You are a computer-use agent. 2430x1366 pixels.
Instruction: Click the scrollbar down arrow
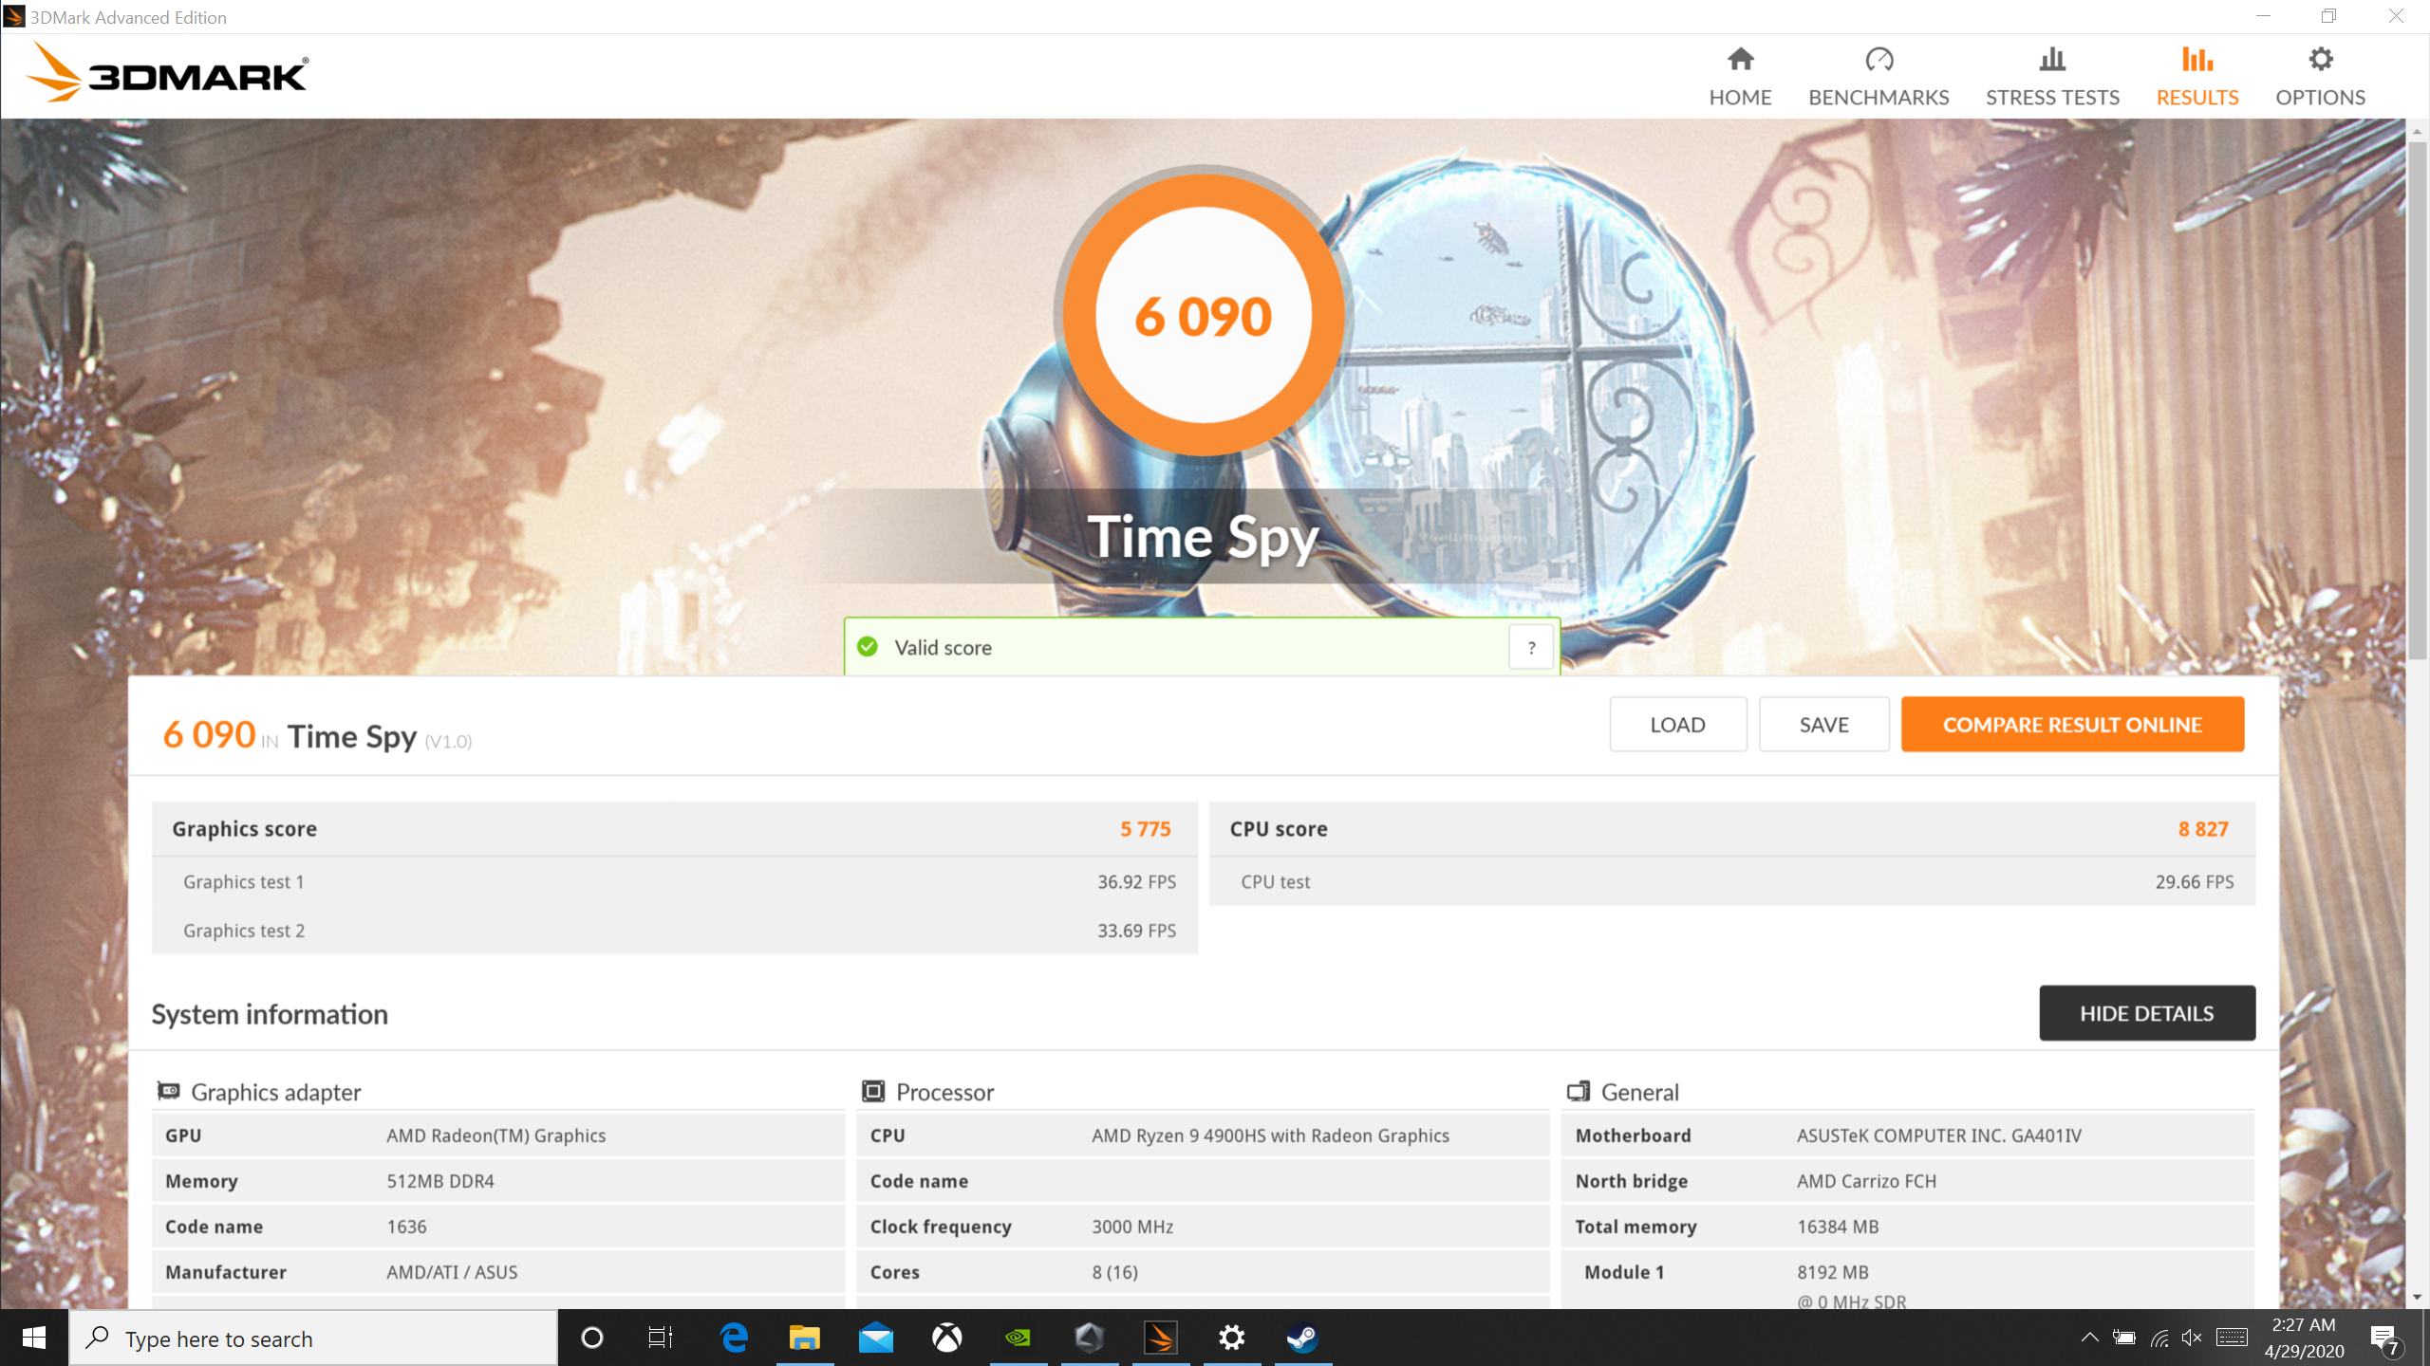click(x=2417, y=1297)
